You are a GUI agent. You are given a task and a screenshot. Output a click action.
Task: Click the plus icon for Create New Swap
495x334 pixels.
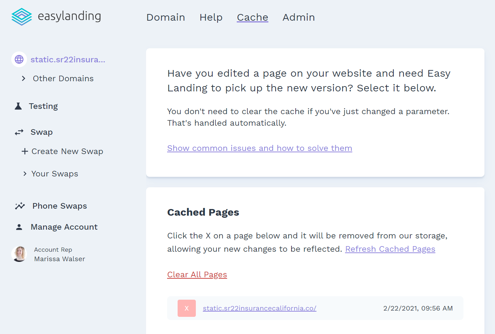(x=25, y=151)
